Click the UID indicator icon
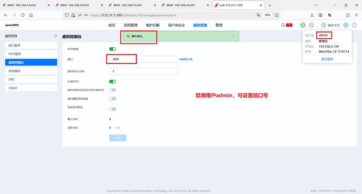The height and width of the screenshot is (194, 362). [x=312, y=25]
